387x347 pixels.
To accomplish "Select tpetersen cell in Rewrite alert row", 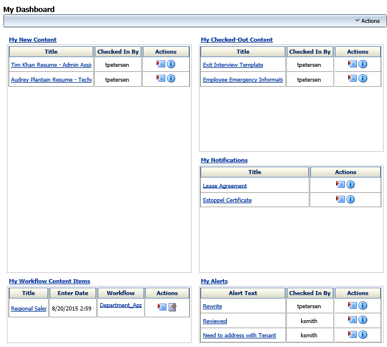I will click(310, 306).
